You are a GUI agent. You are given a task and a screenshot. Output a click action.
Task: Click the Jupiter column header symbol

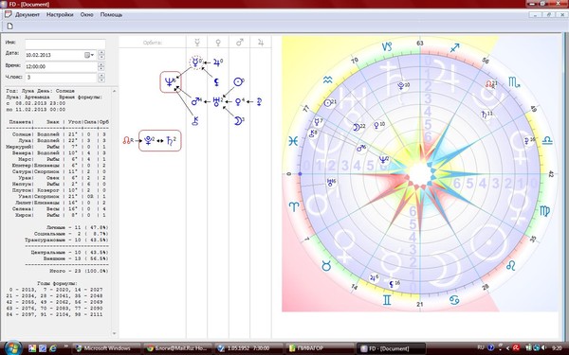[261, 43]
